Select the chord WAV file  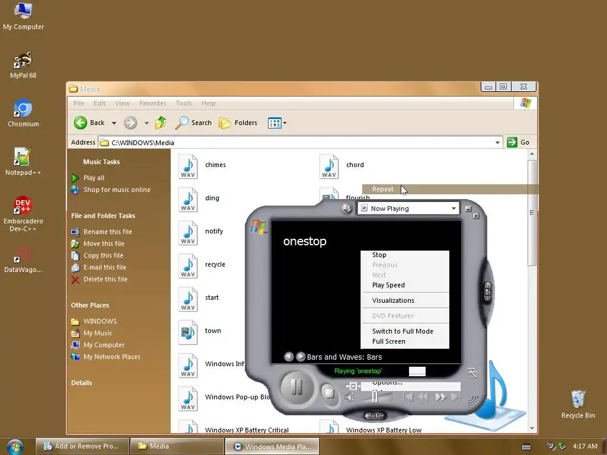click(342, 166)
